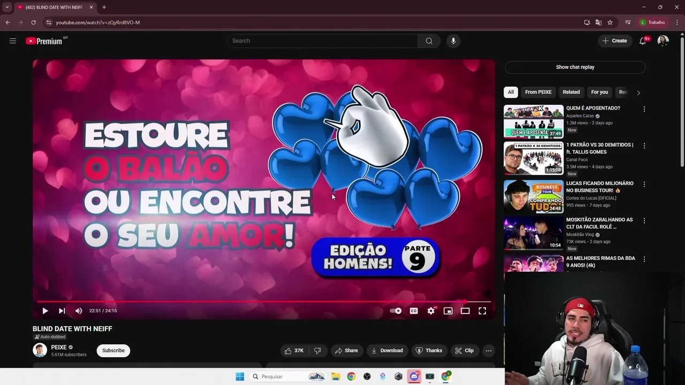Click Show chat replay button
The image size is (685, 385).
point(575,67)
